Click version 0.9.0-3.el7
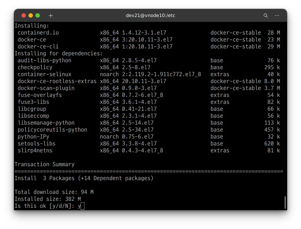Image resolution: width=301 pixels, height=229 pixels. pyautogui.click(x=139, y=88)
